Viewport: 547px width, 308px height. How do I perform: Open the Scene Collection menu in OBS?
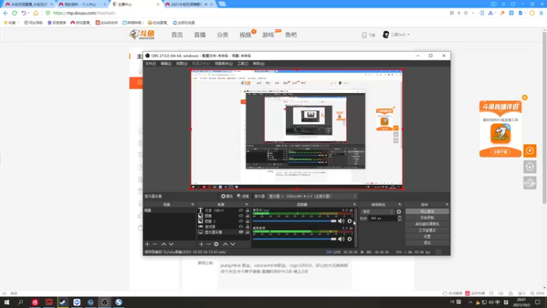pyautogui.click(x=224, y=64)
